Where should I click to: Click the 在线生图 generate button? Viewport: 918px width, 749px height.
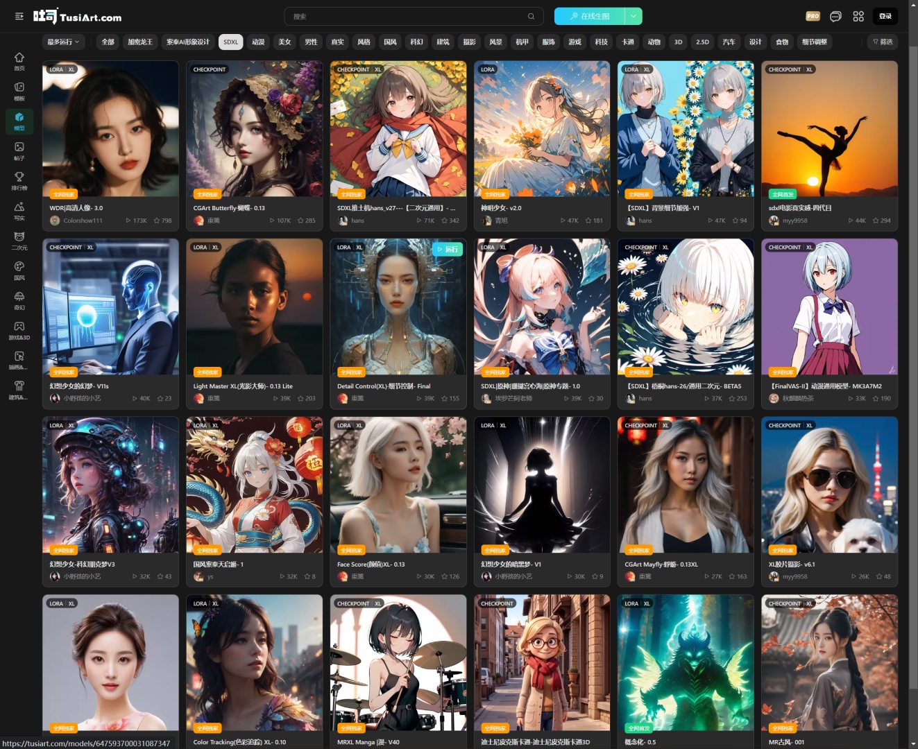(x=590, y=16)
